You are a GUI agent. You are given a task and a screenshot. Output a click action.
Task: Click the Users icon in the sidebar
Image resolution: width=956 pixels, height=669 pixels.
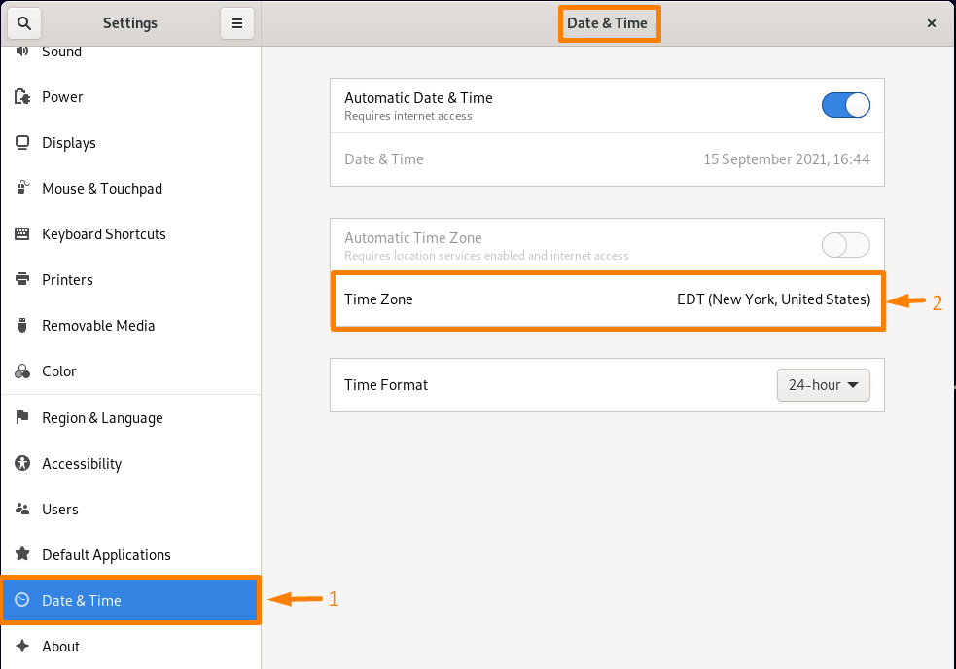[x=21, y=509]
